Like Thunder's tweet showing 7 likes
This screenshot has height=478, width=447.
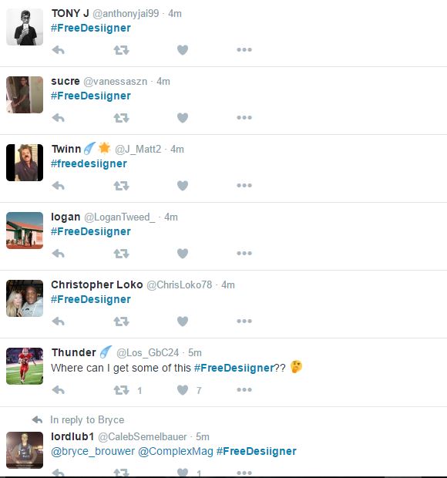point(183,389)
